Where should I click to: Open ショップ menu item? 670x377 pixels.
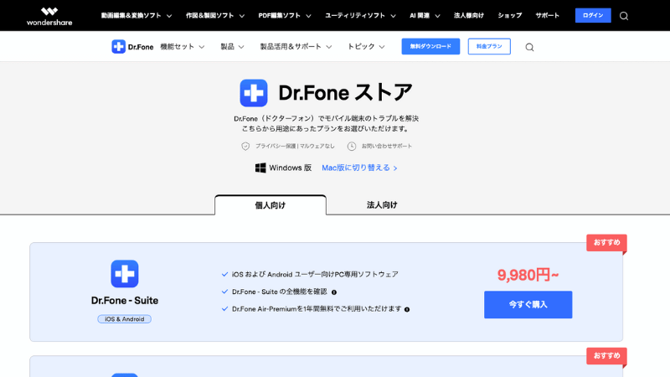coord(510,15)
